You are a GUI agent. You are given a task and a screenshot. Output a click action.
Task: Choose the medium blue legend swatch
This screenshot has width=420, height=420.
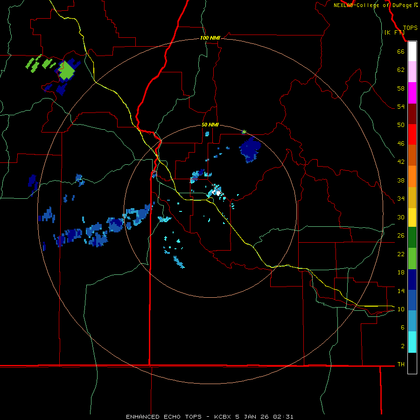pos(412,300)
